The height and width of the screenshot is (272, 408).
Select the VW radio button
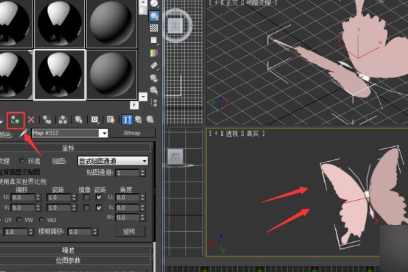pos(19,220)
